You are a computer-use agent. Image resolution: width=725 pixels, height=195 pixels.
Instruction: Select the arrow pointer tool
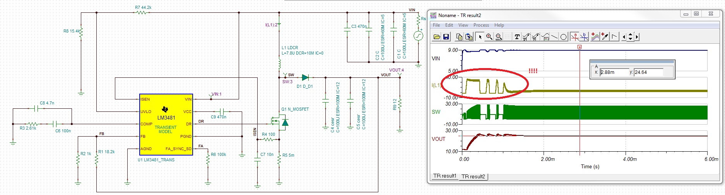point(480,37)
